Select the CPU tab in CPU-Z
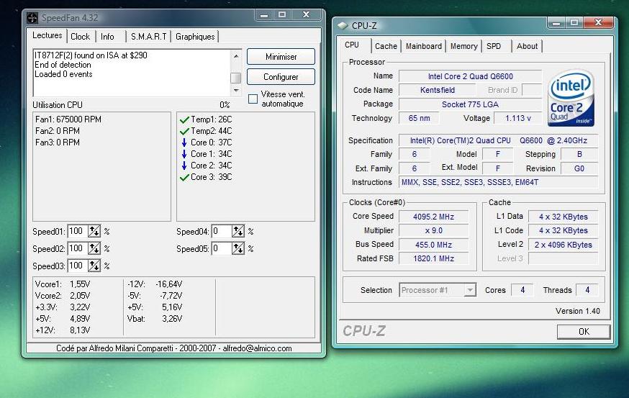The height and width of the screenshot is (398, 629). pyautogui.click(x=352, y=45)
